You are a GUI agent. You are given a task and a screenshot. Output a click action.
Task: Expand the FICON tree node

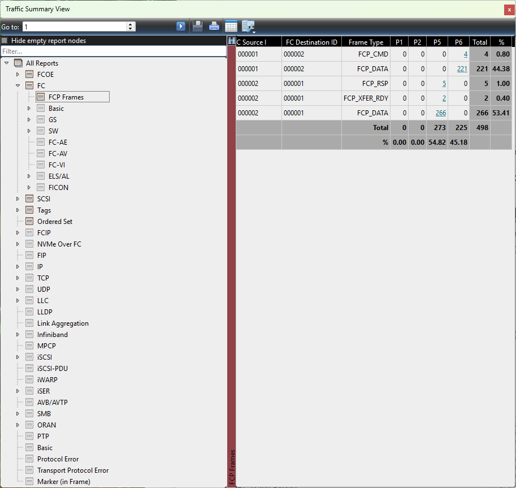coord(29,187)
